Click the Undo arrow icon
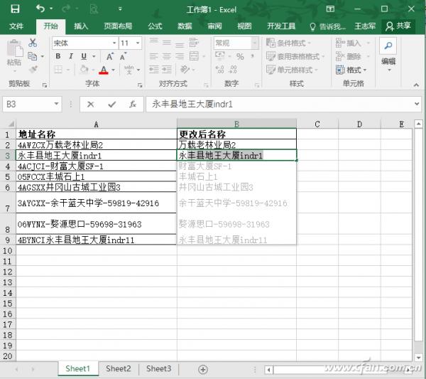This screenshot has height=379, width=426. point(40,9)
